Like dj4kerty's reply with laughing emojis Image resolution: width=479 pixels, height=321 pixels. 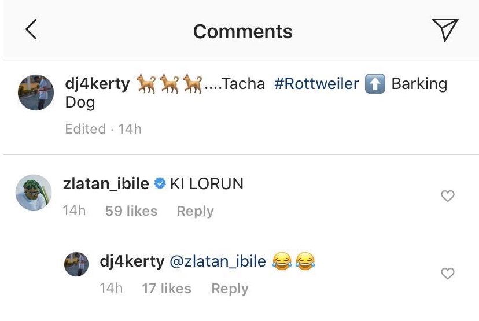pyautogui.click(x=448, y=274)
